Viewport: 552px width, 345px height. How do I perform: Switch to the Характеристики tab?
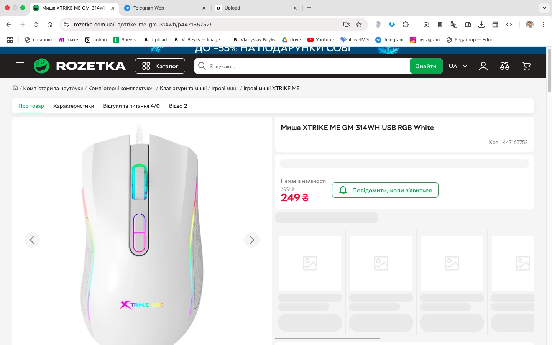coord(74,106)
